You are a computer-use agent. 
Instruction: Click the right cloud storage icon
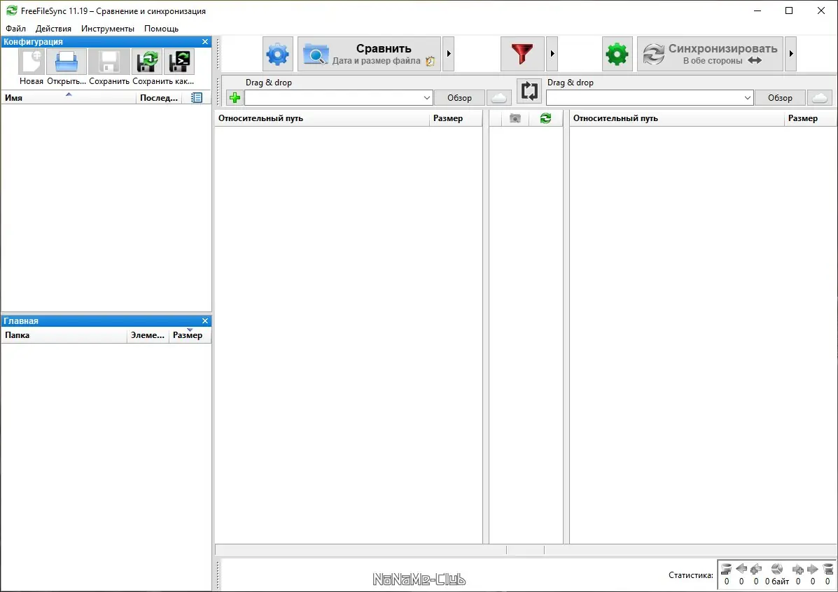click(820, 98)
